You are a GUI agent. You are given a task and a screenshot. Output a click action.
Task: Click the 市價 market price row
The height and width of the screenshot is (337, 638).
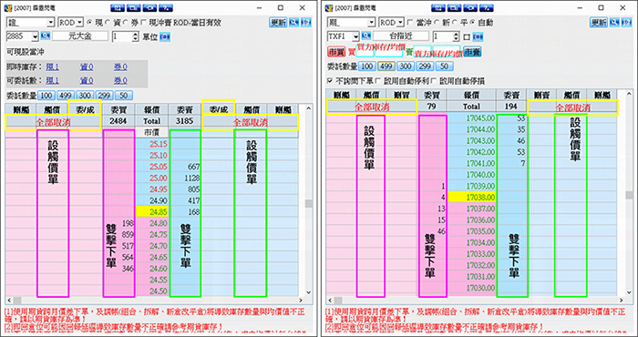151,132
